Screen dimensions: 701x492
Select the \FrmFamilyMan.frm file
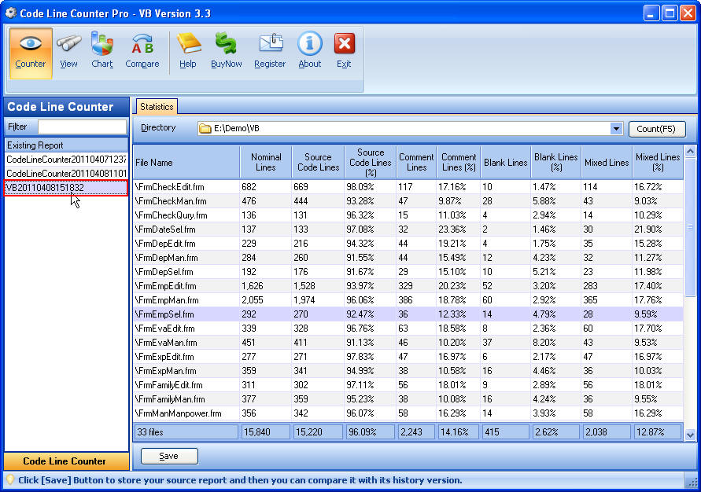click(408, 399)
